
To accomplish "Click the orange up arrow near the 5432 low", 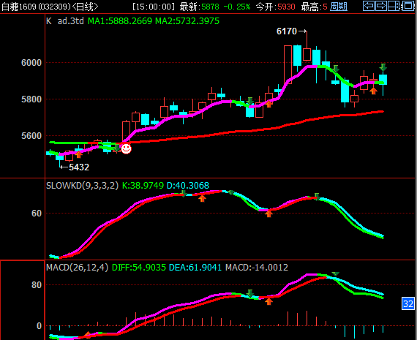I will tap(79, 154).
